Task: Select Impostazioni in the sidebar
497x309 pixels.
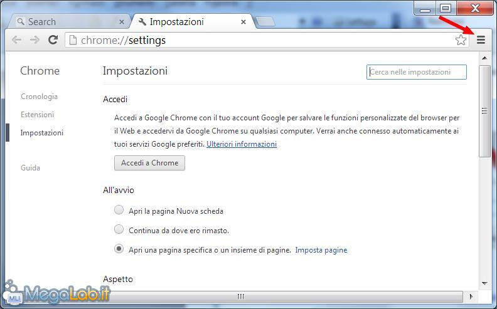Action: (42, 133)
